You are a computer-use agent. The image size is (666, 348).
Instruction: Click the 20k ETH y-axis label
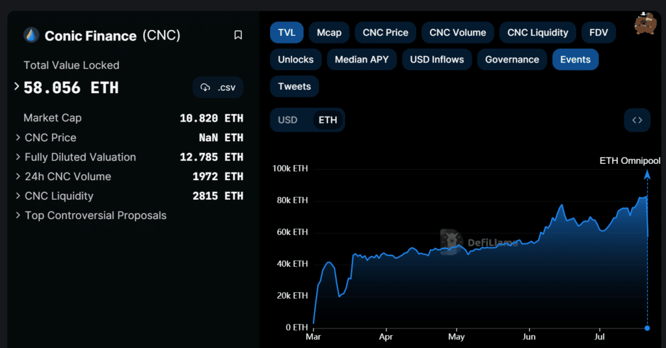point(292,296)
